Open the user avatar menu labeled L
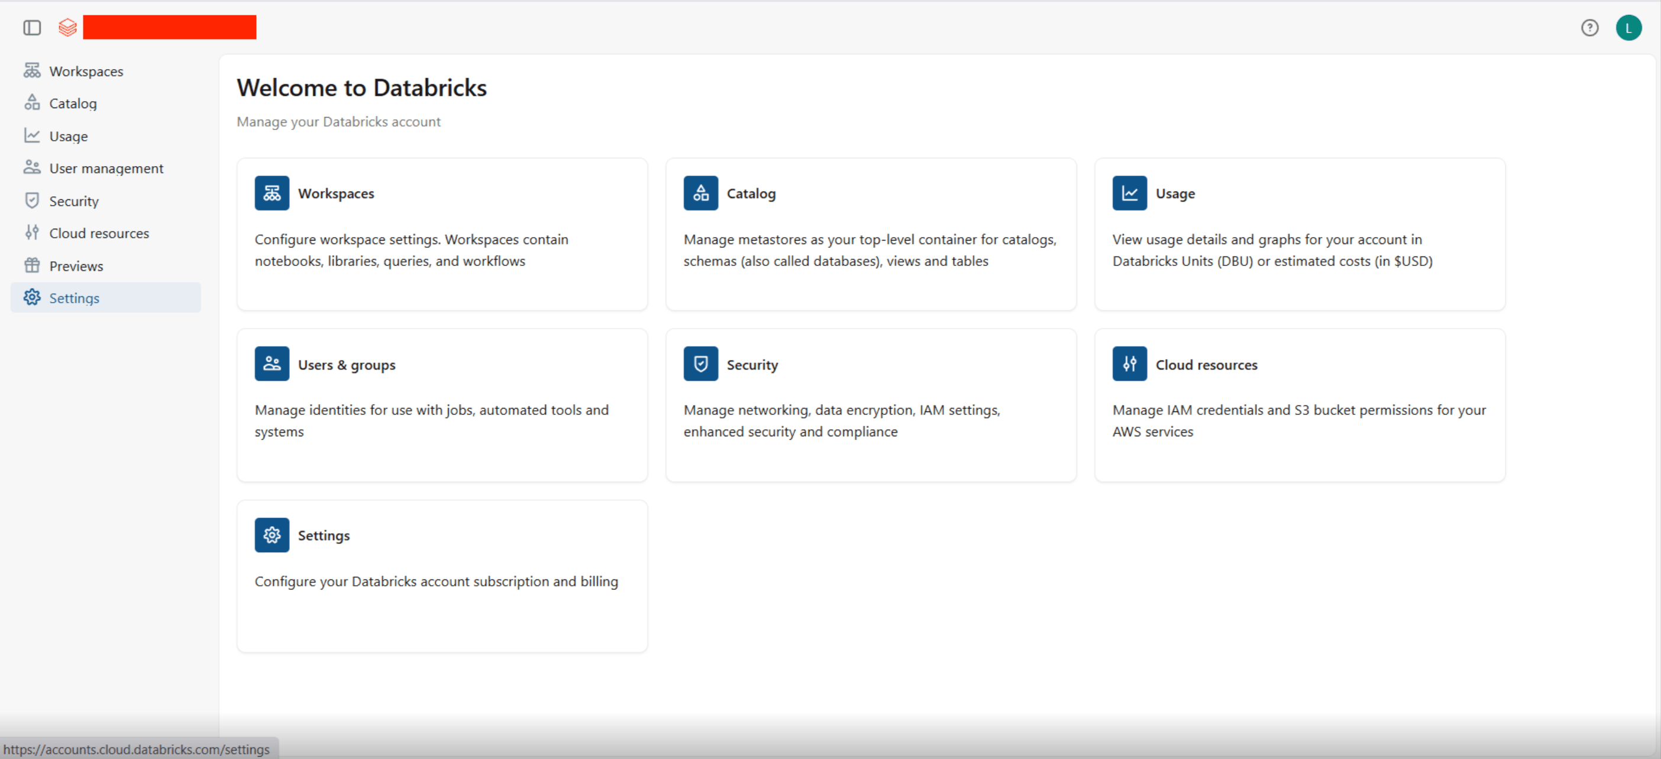The width and height of the screenshot is (1661, 759). [x=1628, y=28]
